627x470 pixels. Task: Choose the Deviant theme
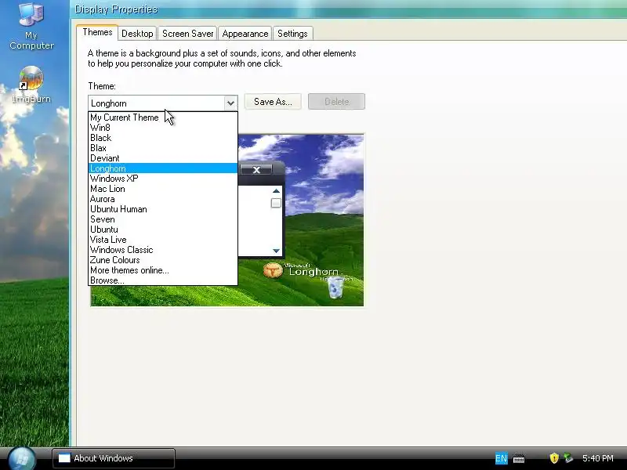(x=163, y=158)
